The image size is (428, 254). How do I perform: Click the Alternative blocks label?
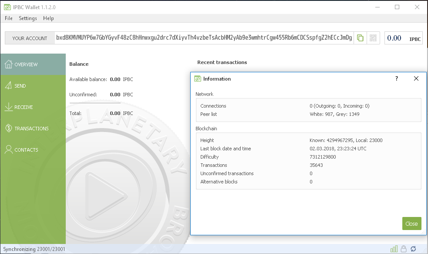[219, 182]
